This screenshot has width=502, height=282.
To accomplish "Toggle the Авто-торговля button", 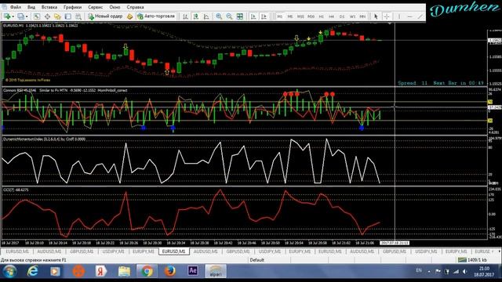I will (x=156, y=16).
